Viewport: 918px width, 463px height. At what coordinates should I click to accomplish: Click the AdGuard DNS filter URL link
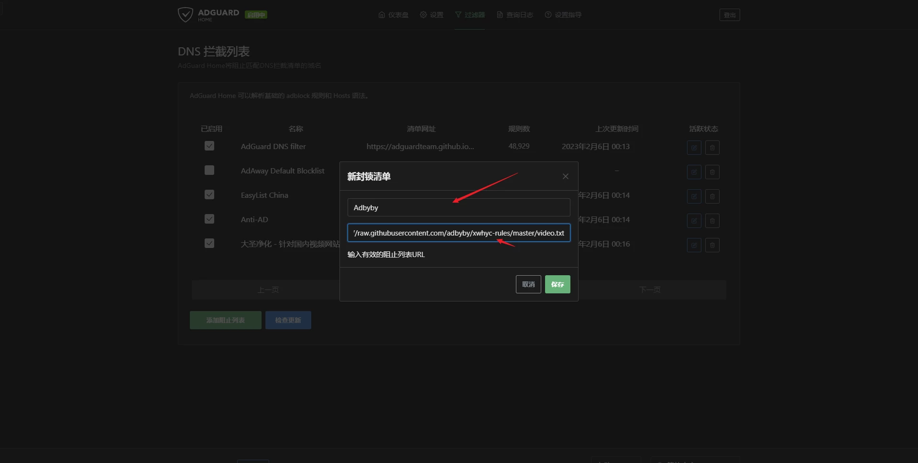pyautogui.click(x=420, y=146)
